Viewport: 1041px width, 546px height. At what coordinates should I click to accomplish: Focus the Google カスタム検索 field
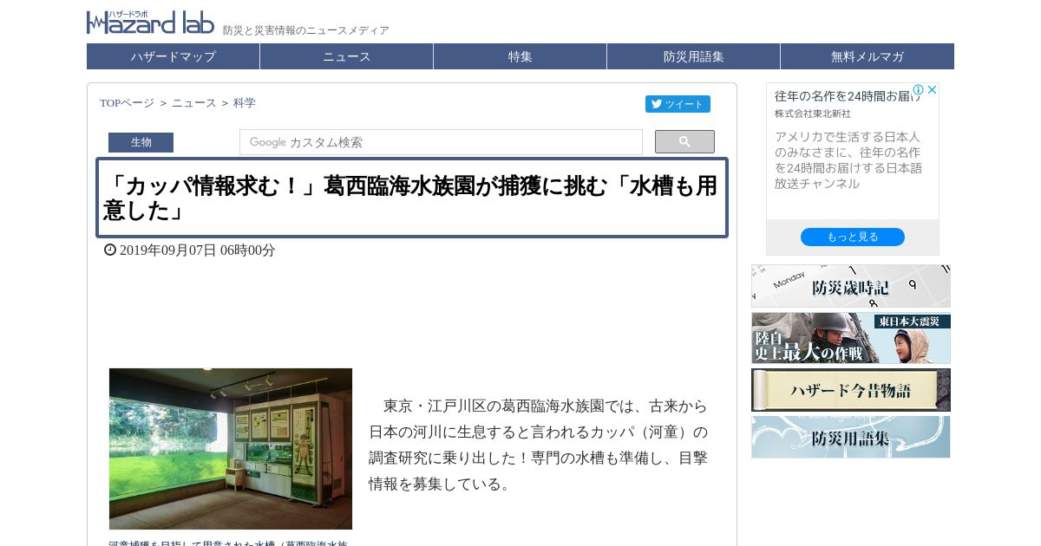click(x=441, y=142)
